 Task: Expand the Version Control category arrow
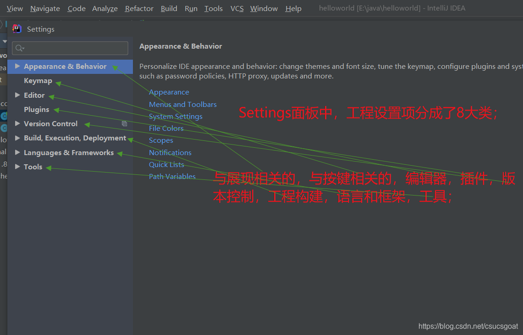point(17,123)
